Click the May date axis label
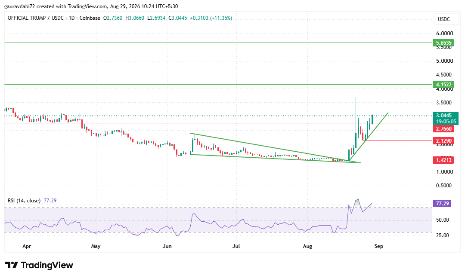The width and height of the screenshot is (465, 278). [96, 246]
